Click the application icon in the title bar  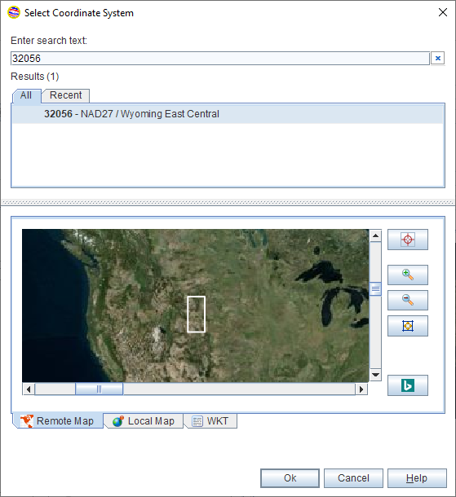pos(14,13)
